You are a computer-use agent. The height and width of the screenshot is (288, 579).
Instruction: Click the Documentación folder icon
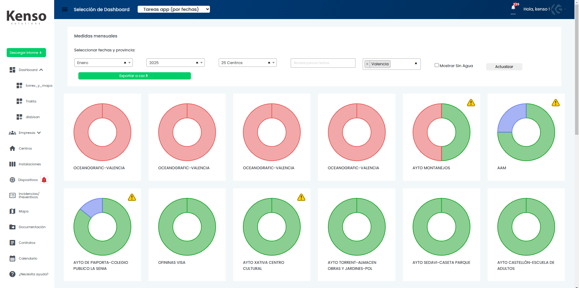(12, 227)
